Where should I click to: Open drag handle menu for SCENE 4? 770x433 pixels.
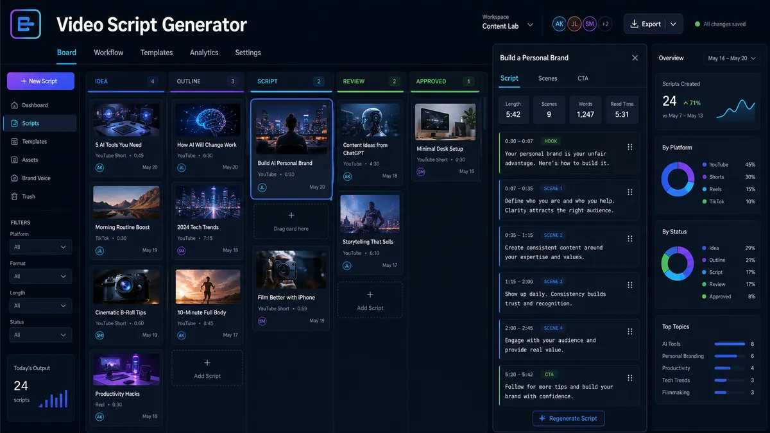[x=629, y=332]
